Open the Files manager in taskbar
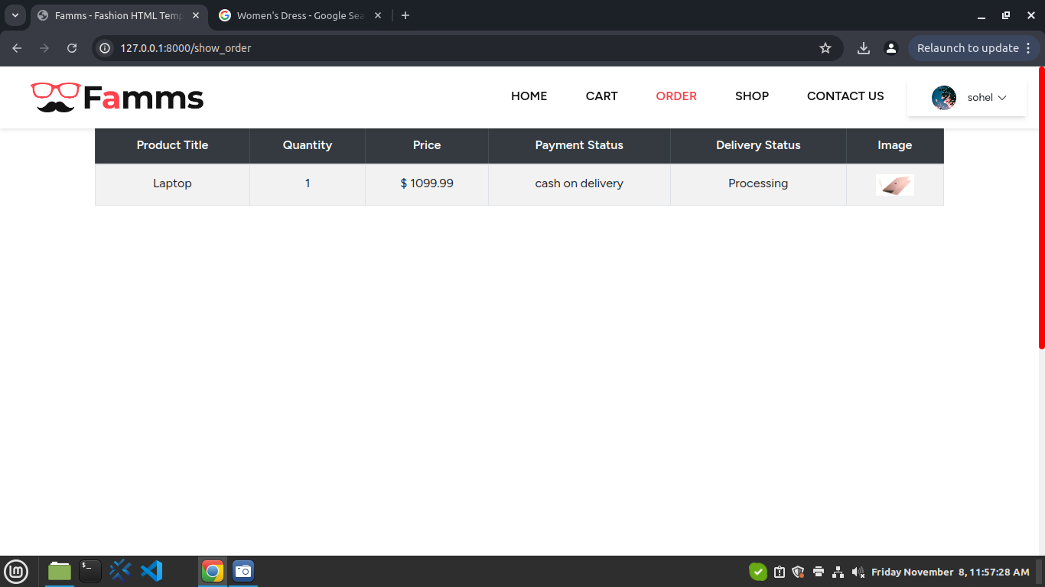Image resolution: width=1045 pixels, height=587 pixels. click(x=60, y=571)
